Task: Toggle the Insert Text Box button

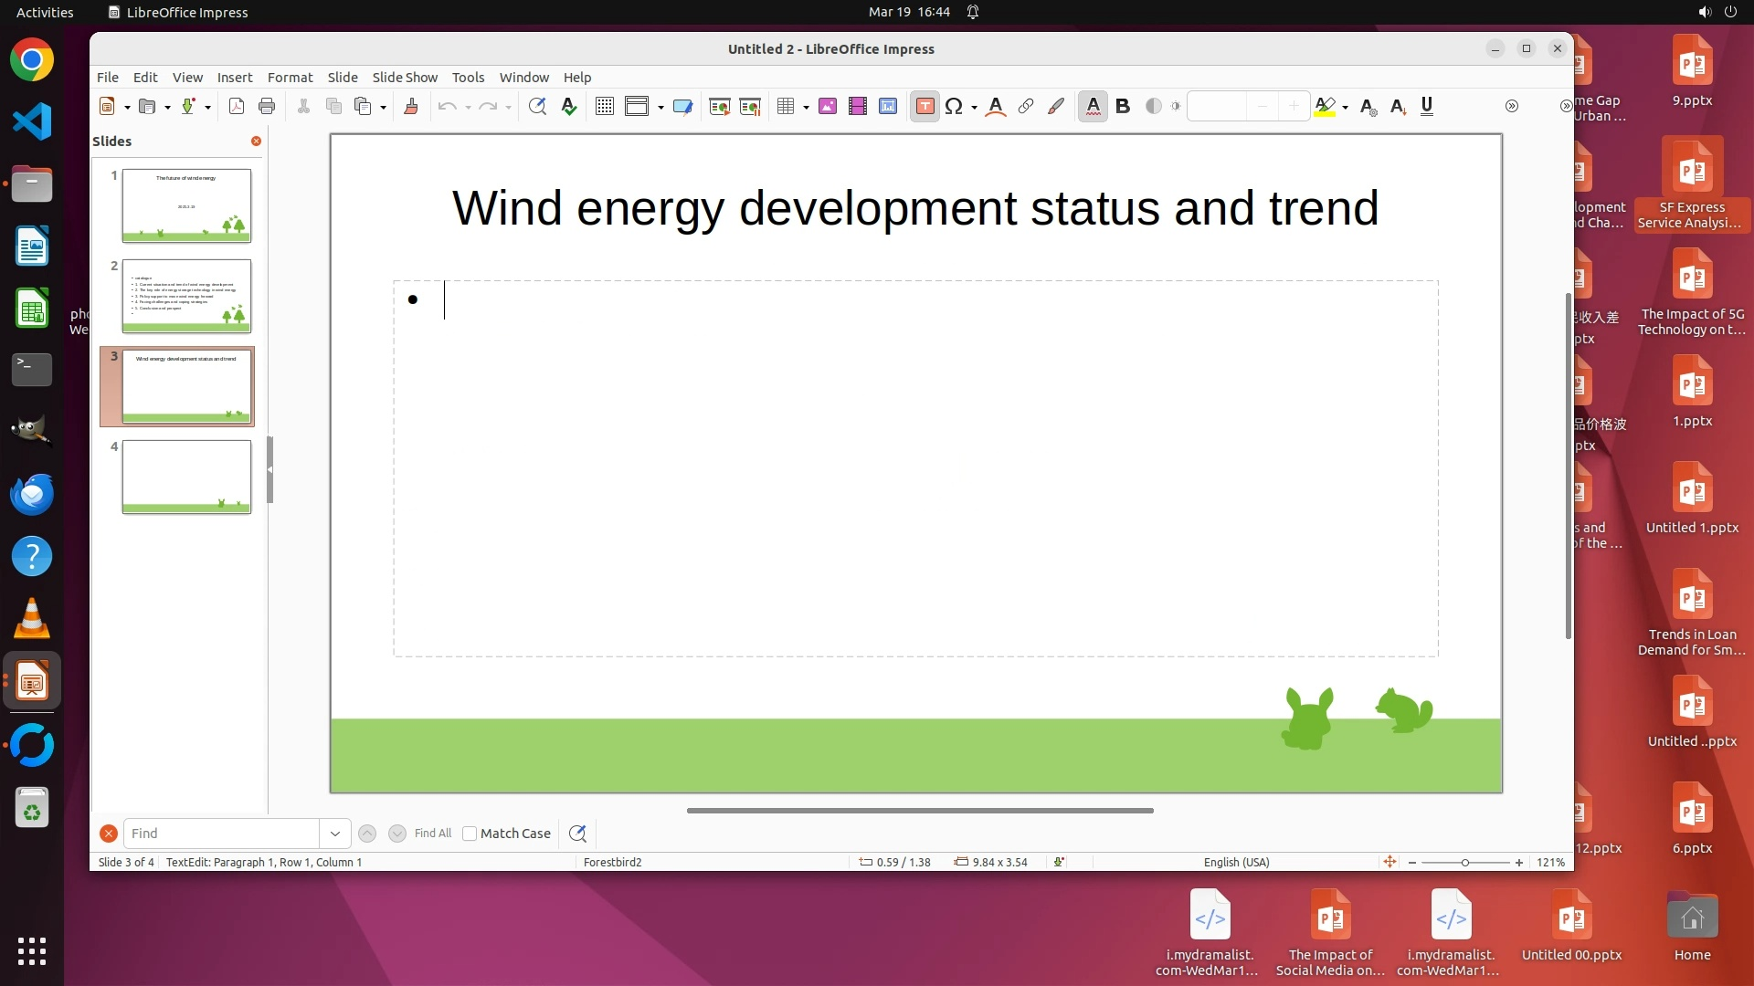Action: click(x=925, y=107)
